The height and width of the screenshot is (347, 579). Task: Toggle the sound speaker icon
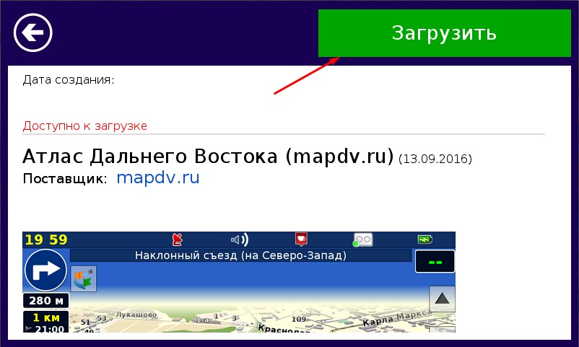tap(239, 240)
